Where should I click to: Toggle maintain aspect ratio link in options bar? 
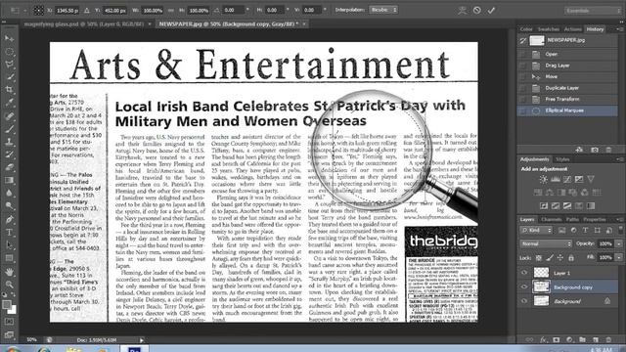tap(171, 11)
